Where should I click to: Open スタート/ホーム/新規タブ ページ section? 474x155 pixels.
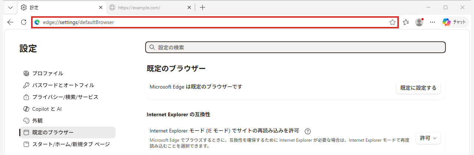click(x=67, y=144)
